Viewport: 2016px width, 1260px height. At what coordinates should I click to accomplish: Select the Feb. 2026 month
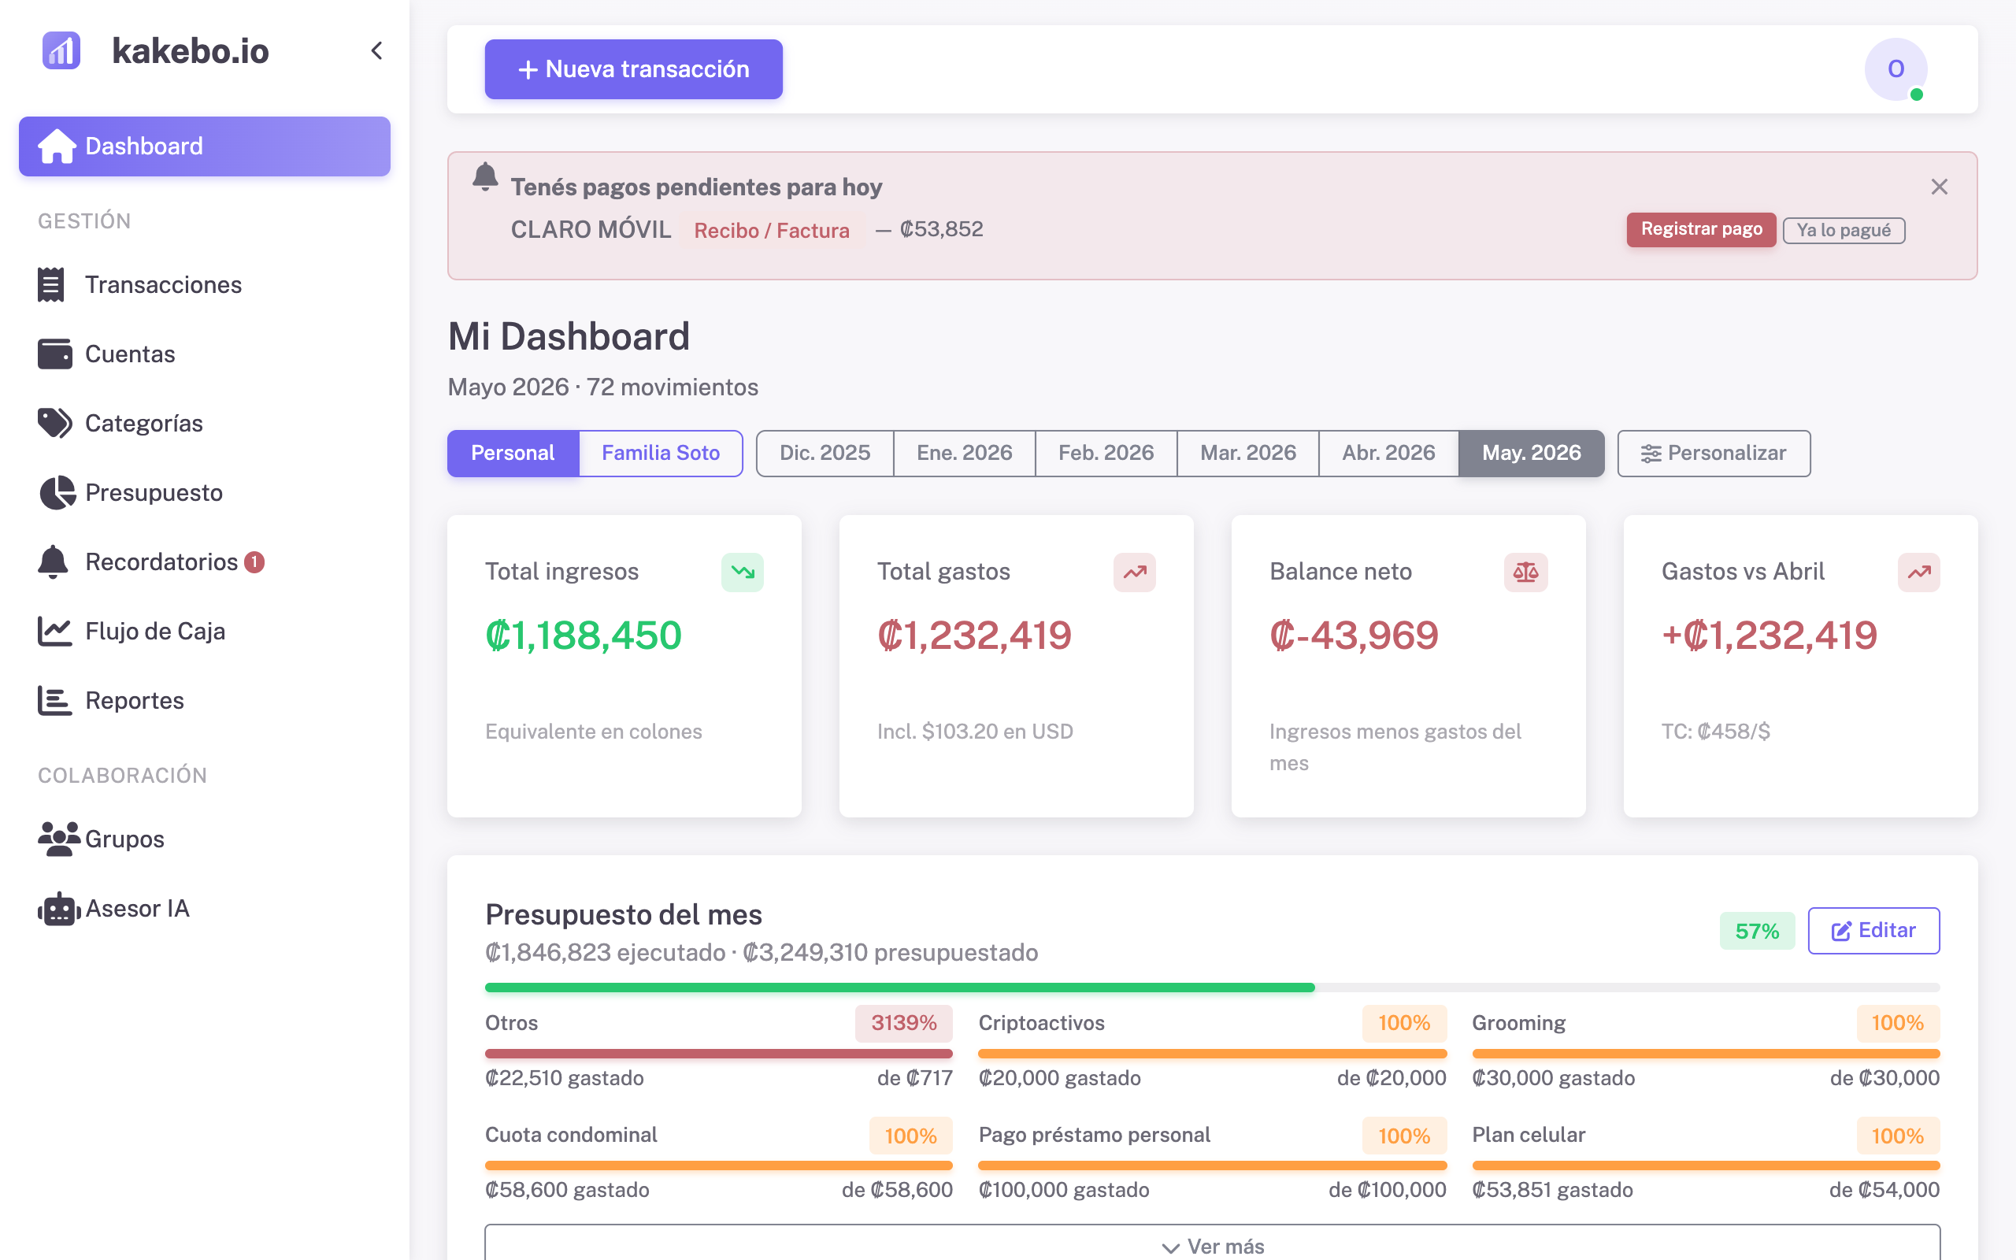[1106, 454]
